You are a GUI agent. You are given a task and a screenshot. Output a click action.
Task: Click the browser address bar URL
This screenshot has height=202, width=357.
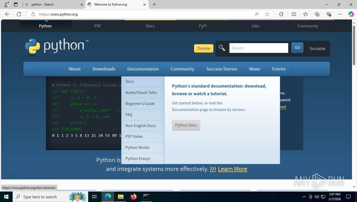58,14
